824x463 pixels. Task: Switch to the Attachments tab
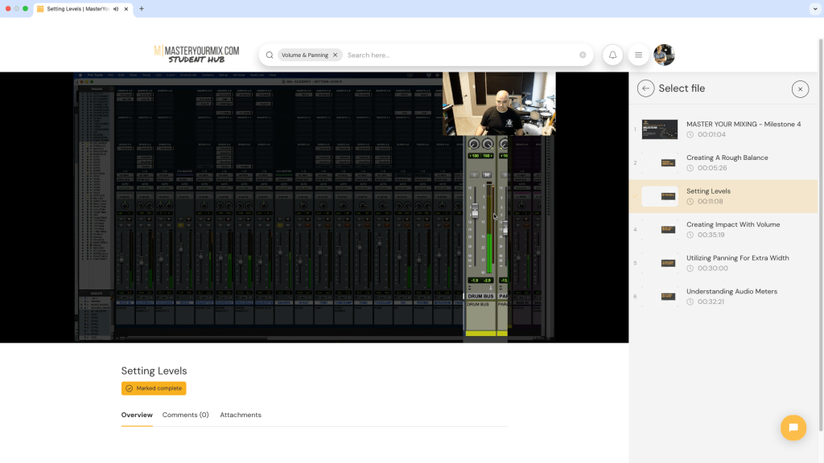coord(241,415)
